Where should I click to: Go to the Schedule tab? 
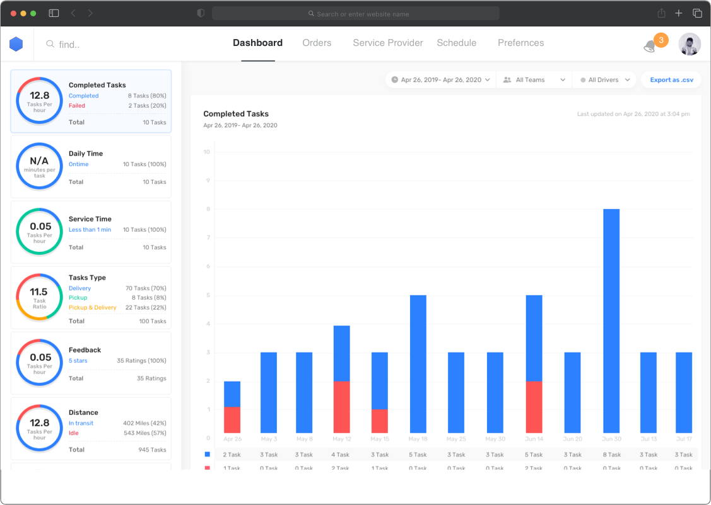point(456,43)
